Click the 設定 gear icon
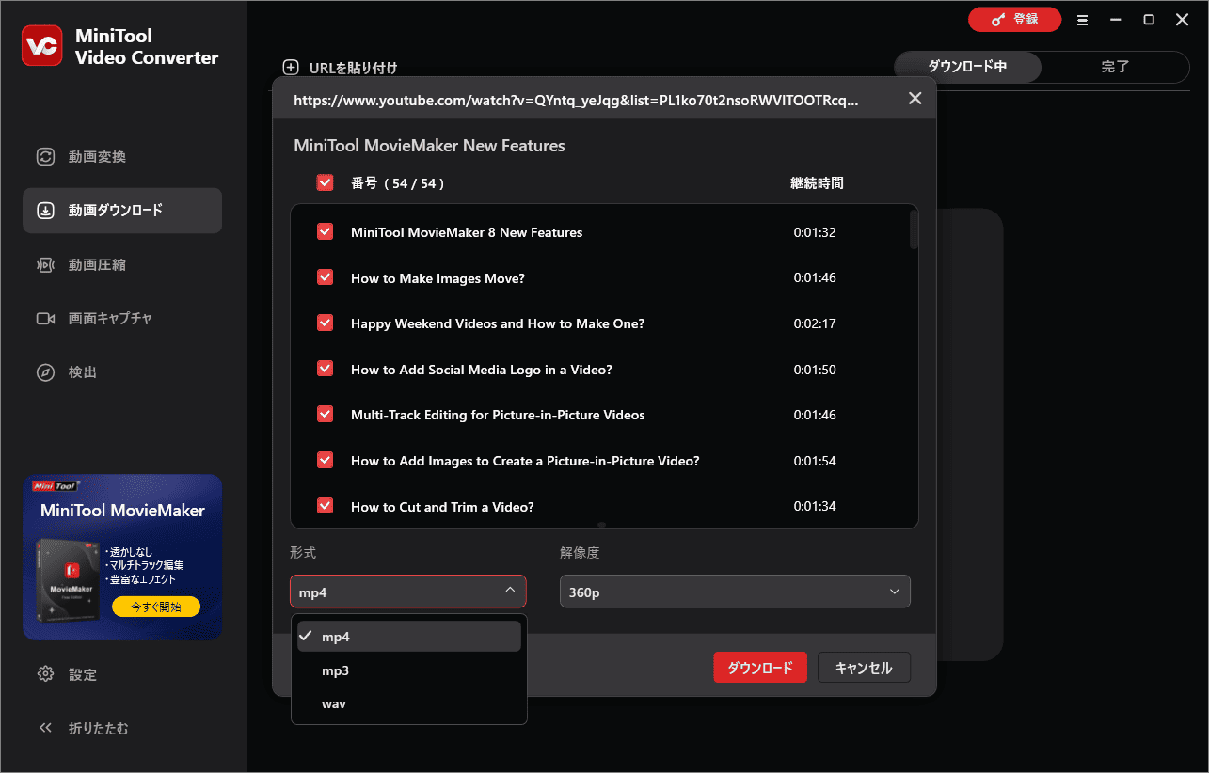Image resolution: width=1209 pixels, height=773 pixels. coord(45,674)
